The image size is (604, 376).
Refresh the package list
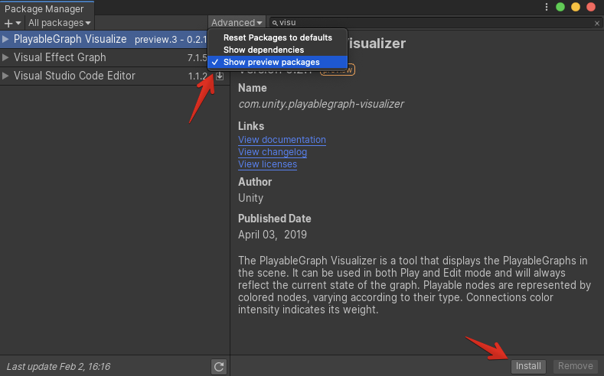point(219,366)
